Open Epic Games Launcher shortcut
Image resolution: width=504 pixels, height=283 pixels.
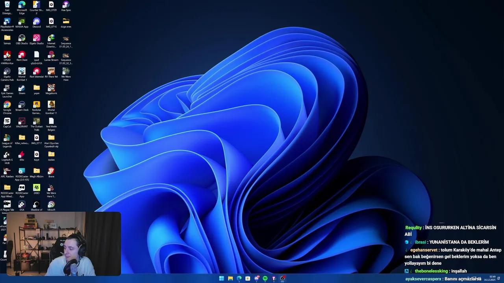[7, 88]
